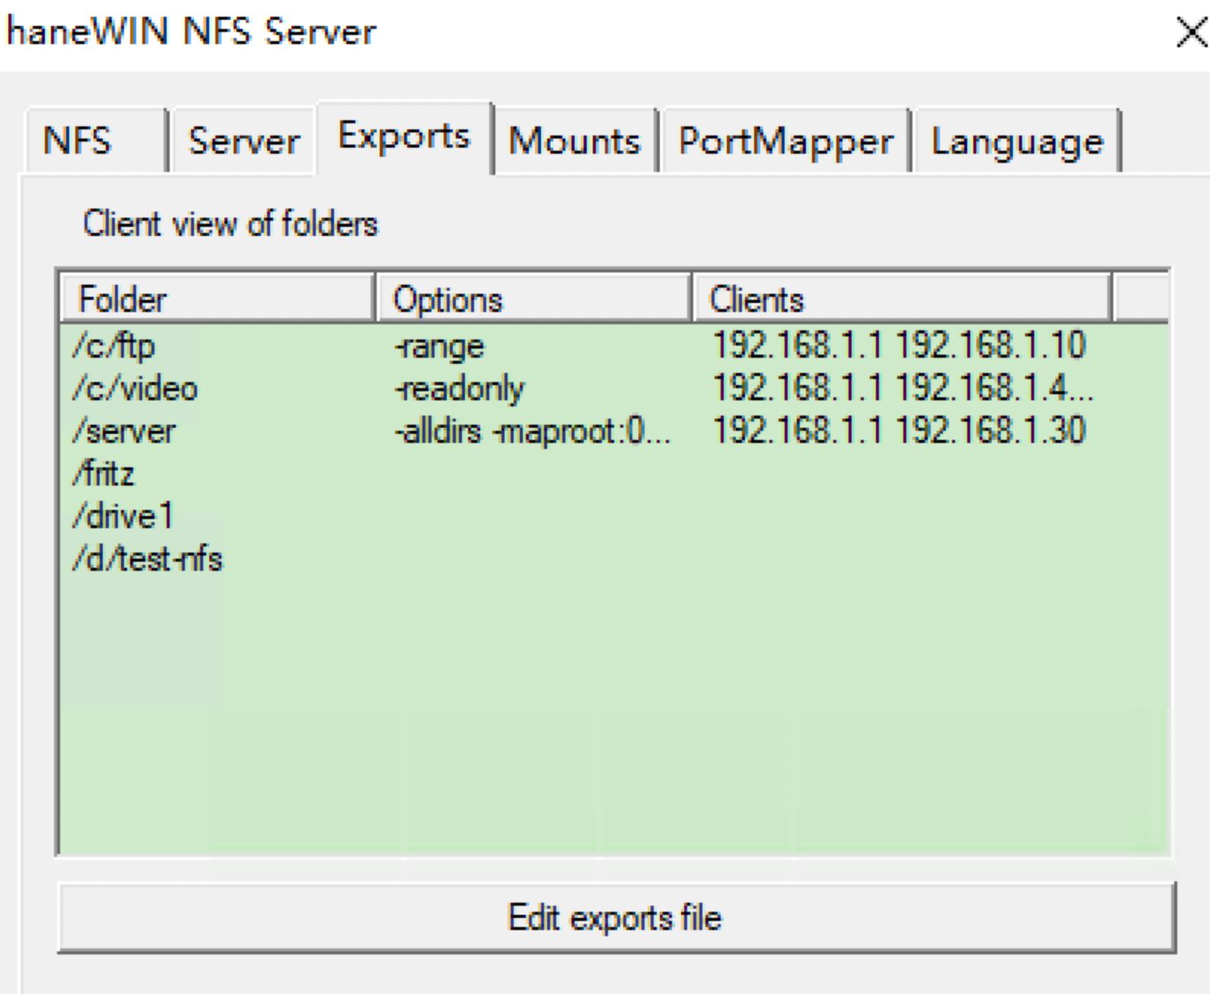Screen dimensions: 1210x994
Task: Go to the Mounts tab
Action: (575, 141)
